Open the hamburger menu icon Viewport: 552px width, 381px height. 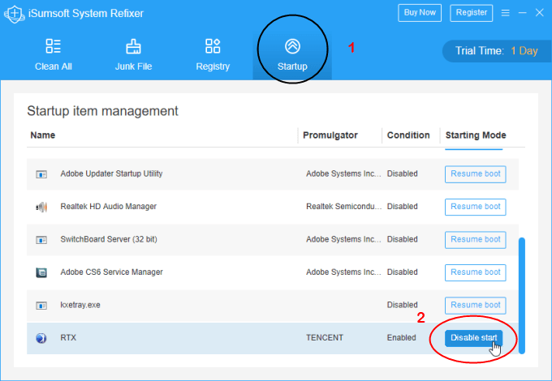coord(506,13)
